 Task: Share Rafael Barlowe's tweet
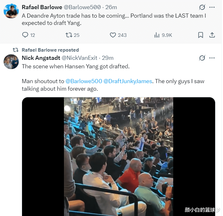(212, 35)
